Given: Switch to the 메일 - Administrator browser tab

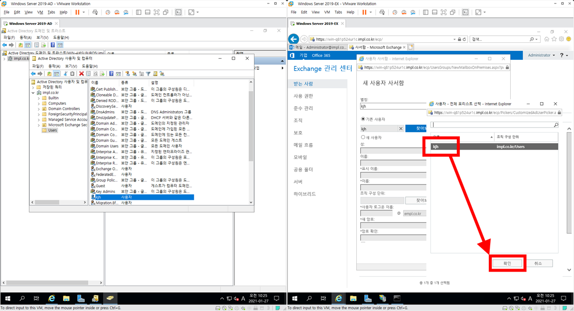Looking at the screenshot, I should pos(318,47).
